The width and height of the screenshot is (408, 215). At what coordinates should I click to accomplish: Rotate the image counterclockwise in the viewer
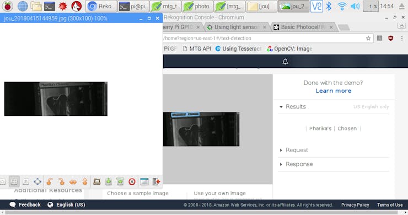[x=50, y=181]
